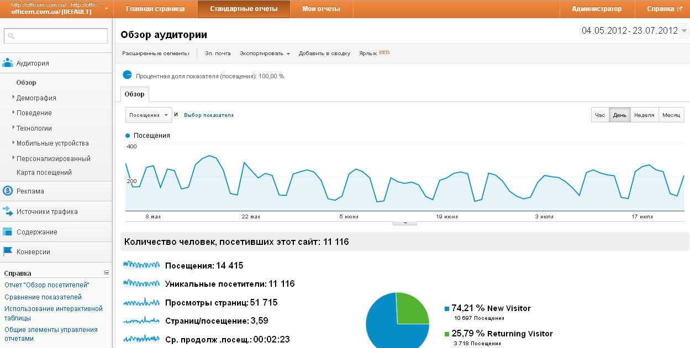690x348 pixels.
Task: Open the Администратор menu item
Action: pos(597,9)
